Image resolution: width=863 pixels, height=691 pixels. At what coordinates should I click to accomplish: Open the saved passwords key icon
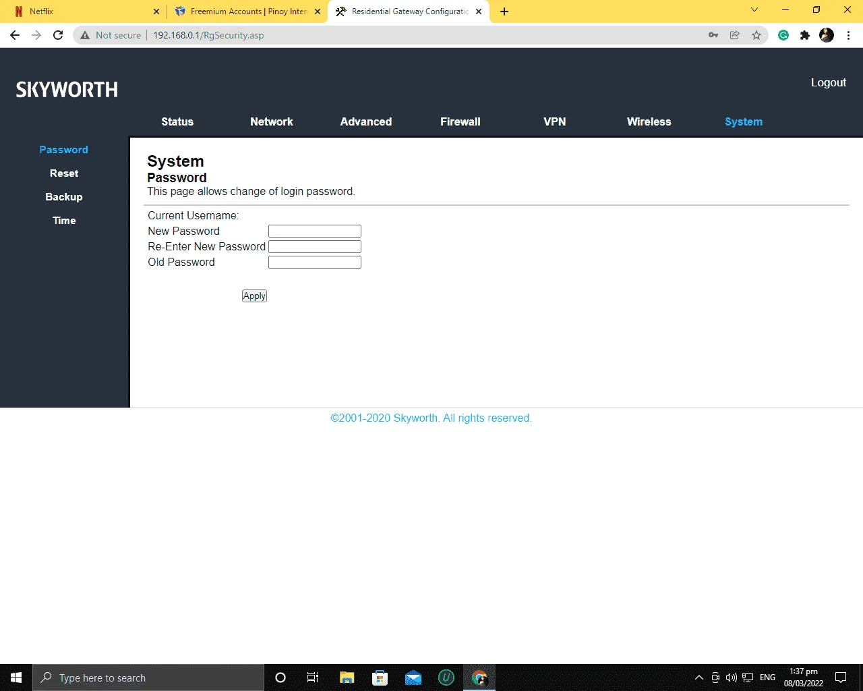[713, 35]
